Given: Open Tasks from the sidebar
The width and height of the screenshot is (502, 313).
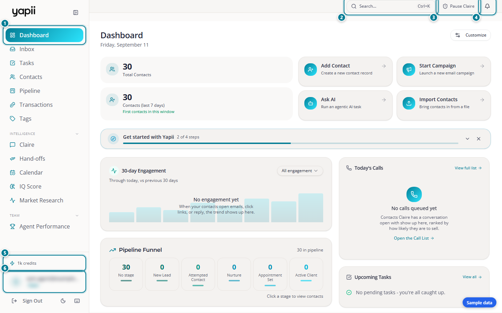Looking at the screenshot, I should pyautogui.click(x=45, y=63).
